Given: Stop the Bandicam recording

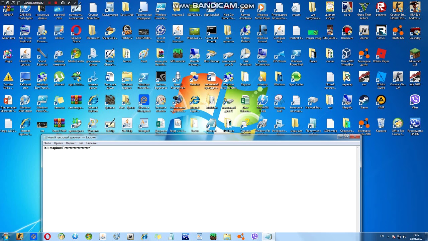Looking at the screenshot, I should [56, 3].
